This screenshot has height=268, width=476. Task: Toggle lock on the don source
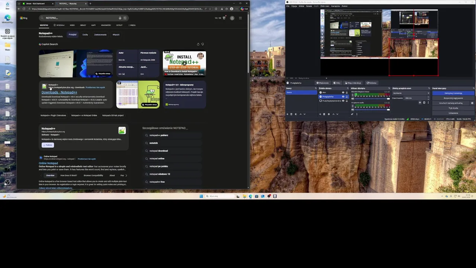347,92
